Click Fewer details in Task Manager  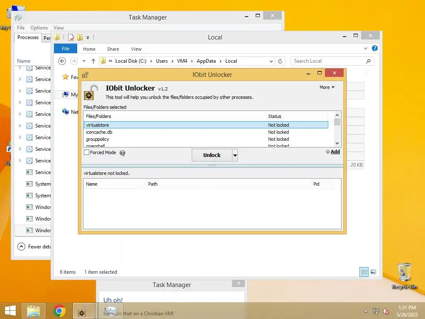click(x=34, y=247)
